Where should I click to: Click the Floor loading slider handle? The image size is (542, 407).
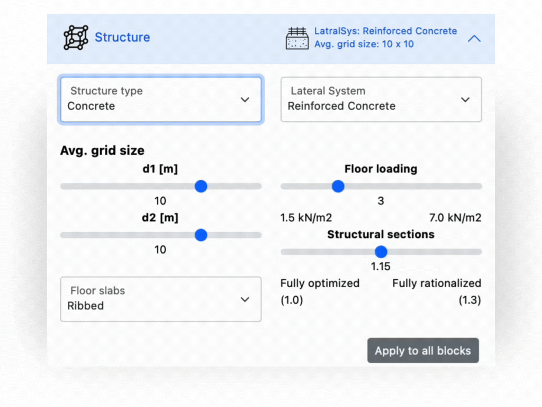point(338,187)
